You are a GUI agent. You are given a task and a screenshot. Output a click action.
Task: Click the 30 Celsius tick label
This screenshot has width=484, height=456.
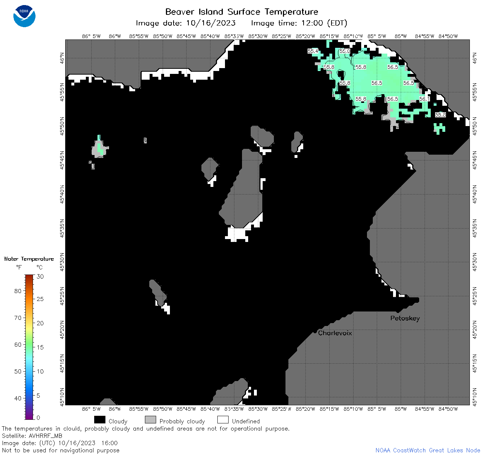(40, 276)
